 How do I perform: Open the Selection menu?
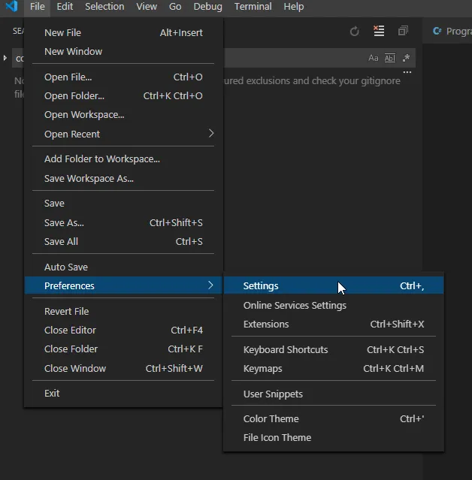(x=104, y=7)
